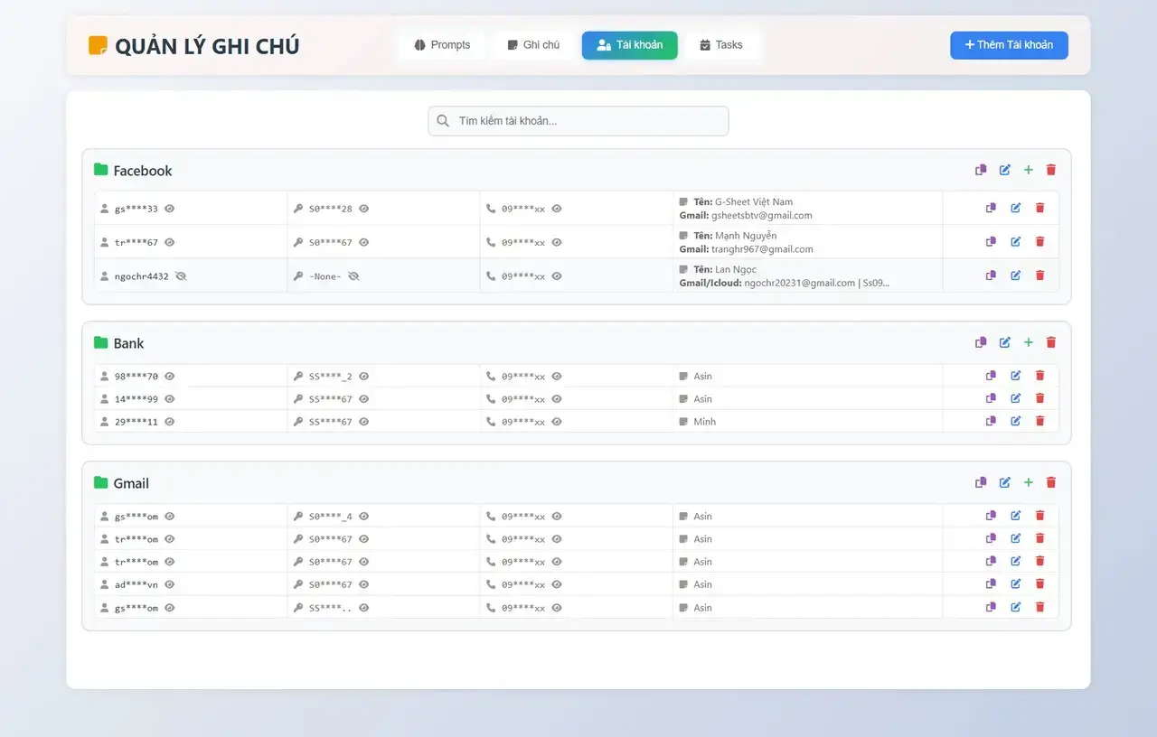Copy all accounts in the Gmail group
This screenshot has width=1157, height=737.
pos(981,482)
